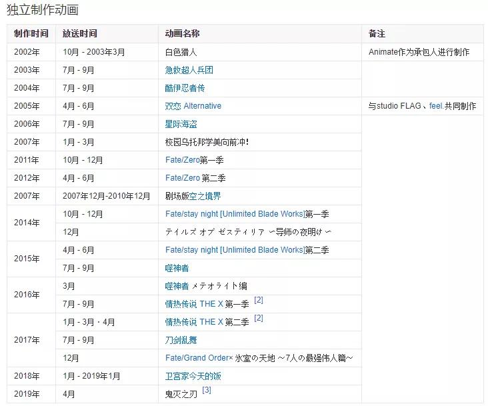Open the 刀剑乱舞 link

coord(181,340)
